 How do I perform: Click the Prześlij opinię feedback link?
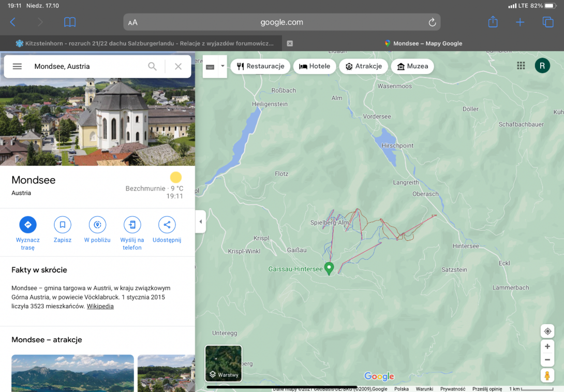(x=487, y=389)
